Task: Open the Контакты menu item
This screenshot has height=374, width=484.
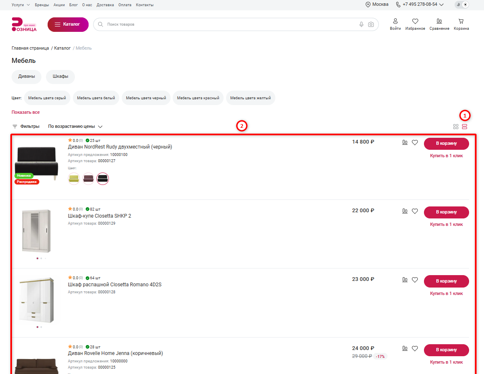Action: coord(145,5)
